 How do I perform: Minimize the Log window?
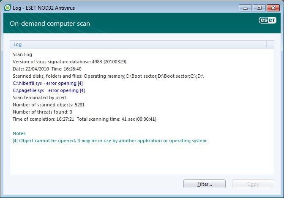[245, 8]
